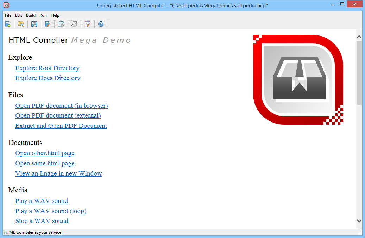The height and width of the screenshot is (238, 365).
Task: Click the Explore section heading
Action: [20, 57]
